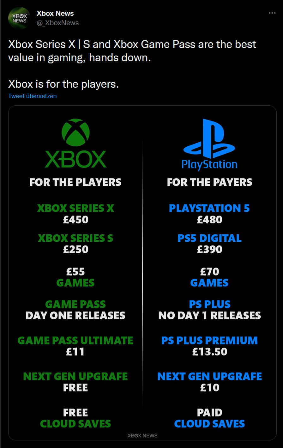Viewport: 283px width, 448px height.
Task: Click the XBOX NEWS watermark at image bottom
Action: [142, 435]
